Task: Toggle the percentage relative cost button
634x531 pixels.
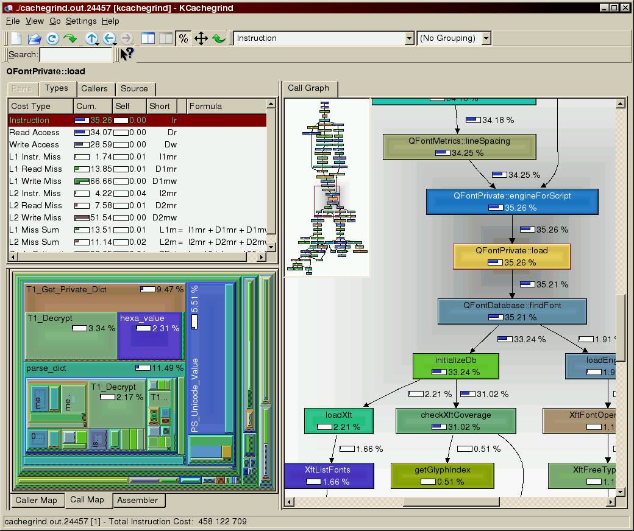Action: (x=183, y=38)
